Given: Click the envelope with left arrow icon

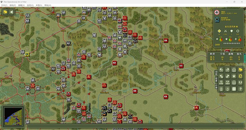Looking at the screenshot, I should pyautogui.click(x=221, y=70).
